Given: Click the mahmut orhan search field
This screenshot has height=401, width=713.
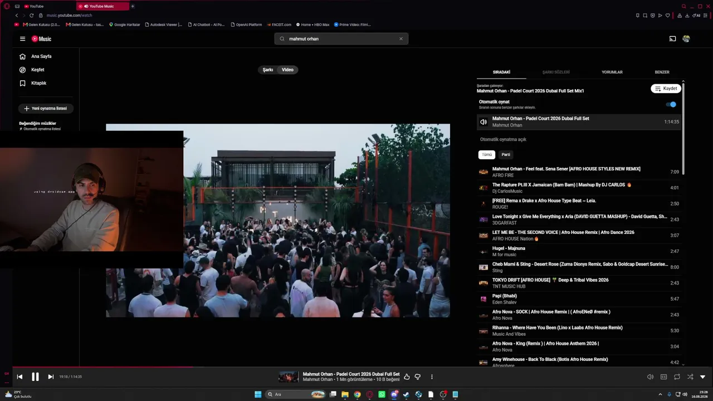Looking at the screenshot, I should [341, 39].
